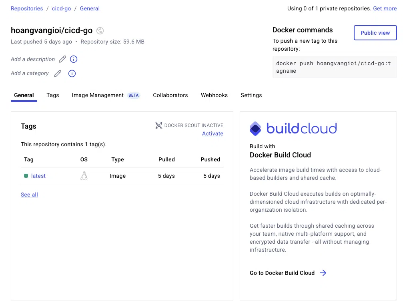Click the OS column header
The width and height of the screenshot is (403, 304).
point(84,159)
